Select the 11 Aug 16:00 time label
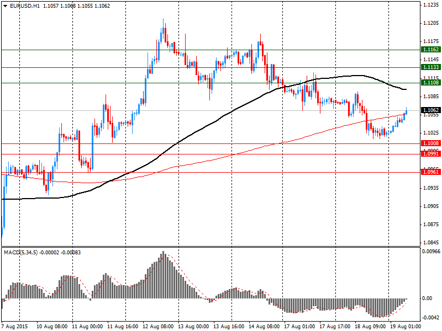Viewport: 442px width, 331px height. [123, 327]
